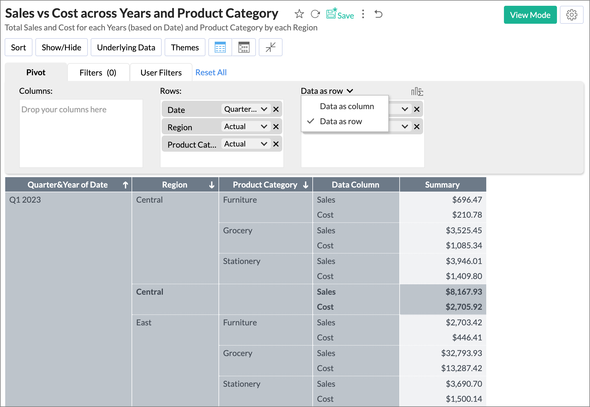Click the refresh icon near title
The image size is (590, 407).
tap(315, 14)
